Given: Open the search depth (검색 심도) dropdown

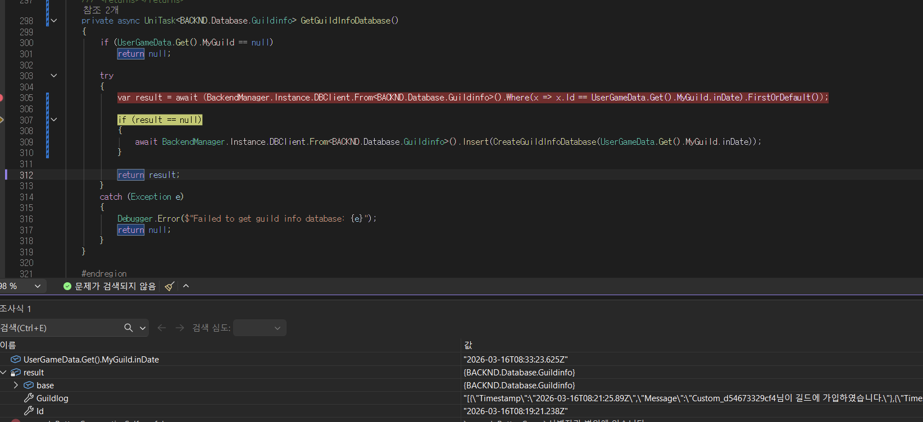Looking at the screenshot, I should (x=260, y=328).
